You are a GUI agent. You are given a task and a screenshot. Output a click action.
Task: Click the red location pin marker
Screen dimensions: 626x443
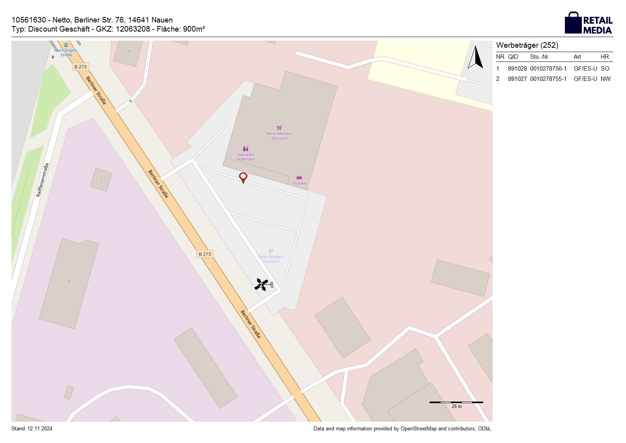coord(243,178)
